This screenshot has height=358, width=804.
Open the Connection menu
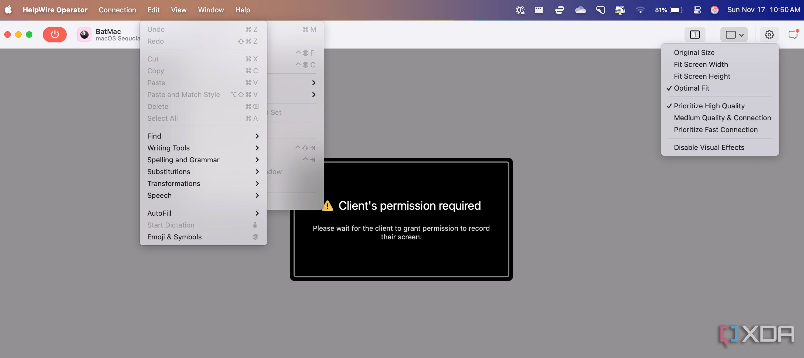(x=117, y=10)
